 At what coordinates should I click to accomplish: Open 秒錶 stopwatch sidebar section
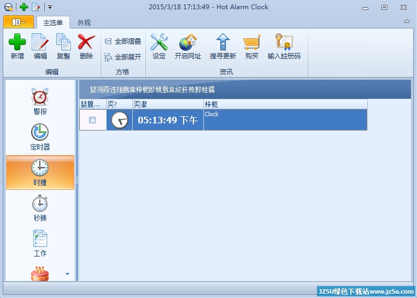[40, 208]
